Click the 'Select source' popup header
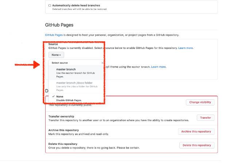 (60, 63)
